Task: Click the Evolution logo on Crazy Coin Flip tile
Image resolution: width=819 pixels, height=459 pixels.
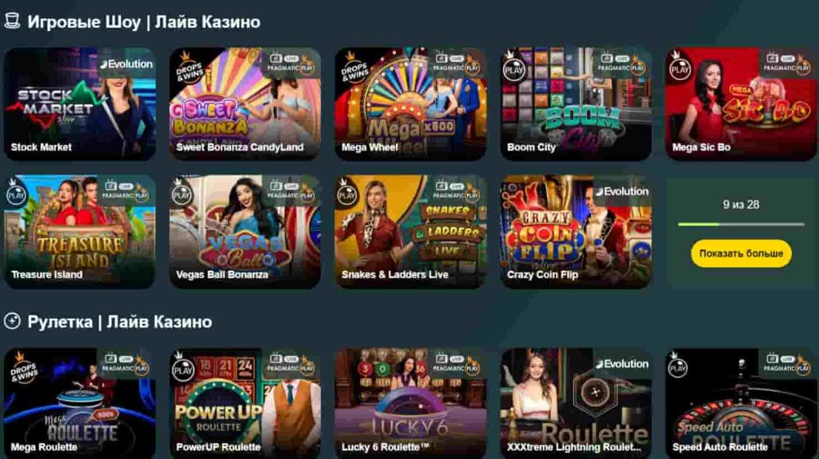Action: (x=622, y=191)
